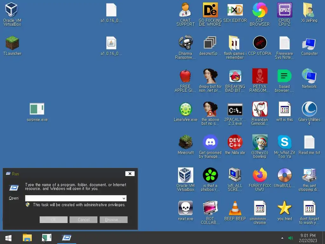Select the (((they))) bowling icon
Image resolution: width=325 pixels, height=244 pixels.
click(x=260, y=142)
